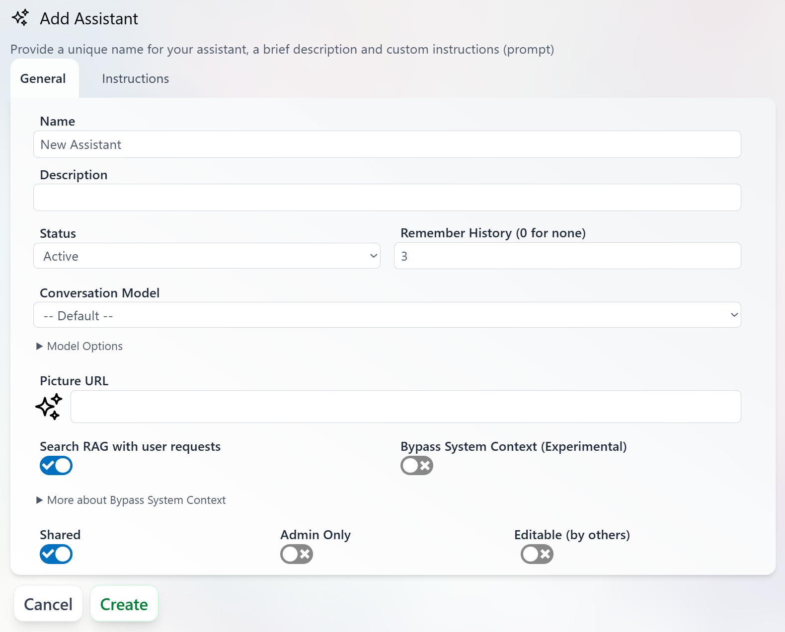This screenshot has width=785, height=632.
Task: Click the assistant picture sparkle icon
Action: (x=49, y=407)
